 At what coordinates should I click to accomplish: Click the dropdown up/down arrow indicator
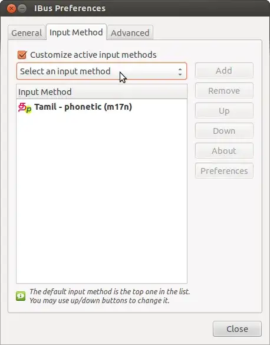(x=180, y=72)
